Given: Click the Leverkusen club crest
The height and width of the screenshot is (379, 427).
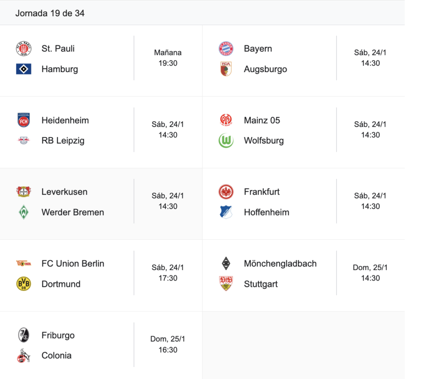Looking at the screenshot, I should [x=24, y=192].
